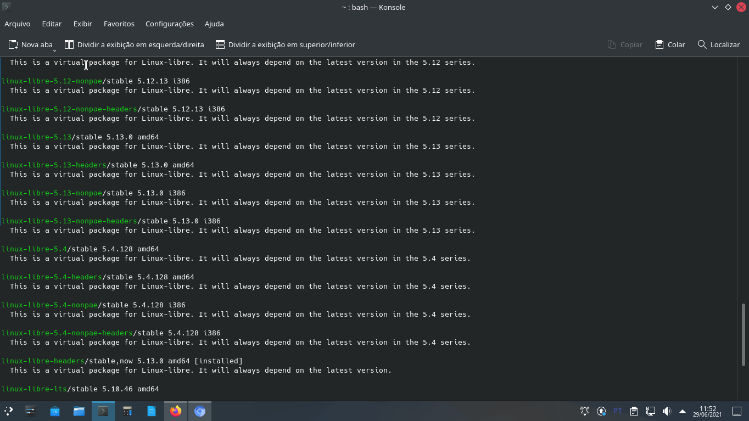Open the network connections tray icon
Image resolution: width=749 pixels, height=421 pixels.
tap(650, 411)
